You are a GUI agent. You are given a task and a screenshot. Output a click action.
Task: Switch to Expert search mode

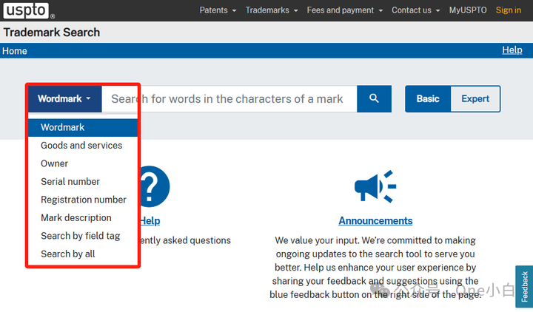[x=475, y=99]
